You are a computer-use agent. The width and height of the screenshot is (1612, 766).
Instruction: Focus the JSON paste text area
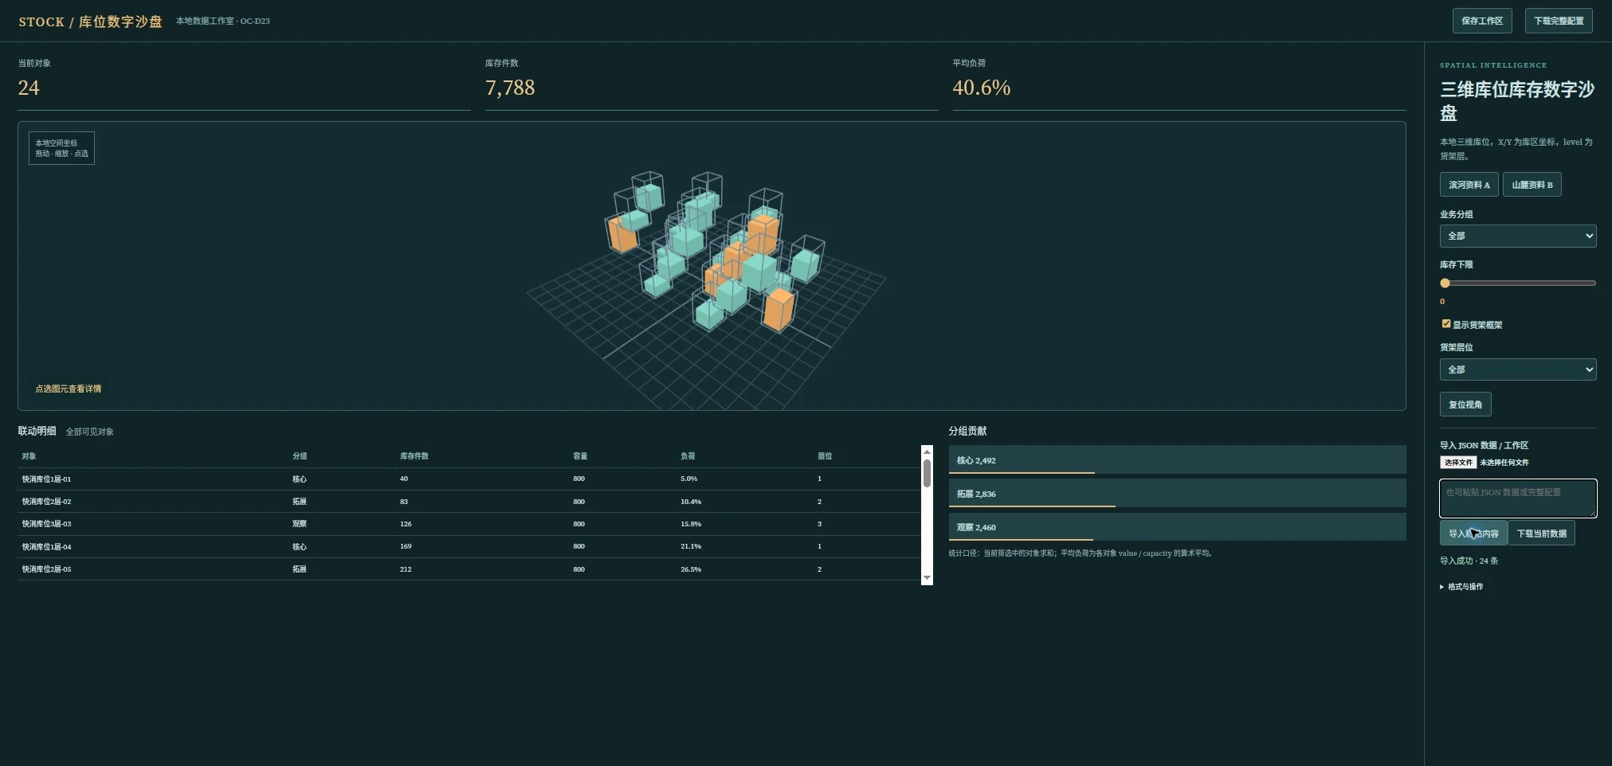point(1517,498)
